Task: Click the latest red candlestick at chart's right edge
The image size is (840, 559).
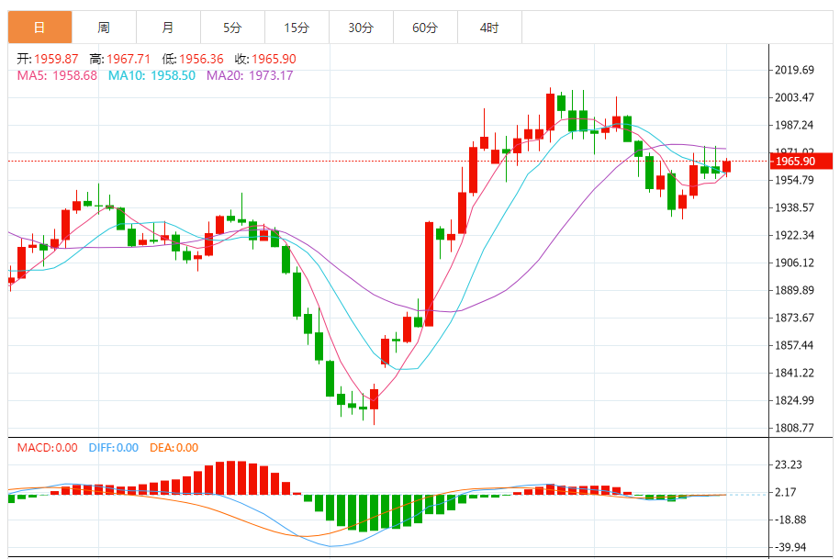Action: click(x=726, y=166)
